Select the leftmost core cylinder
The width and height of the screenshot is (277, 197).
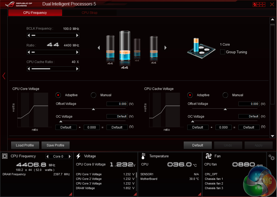pyautogui.click(x=110, y=47)
